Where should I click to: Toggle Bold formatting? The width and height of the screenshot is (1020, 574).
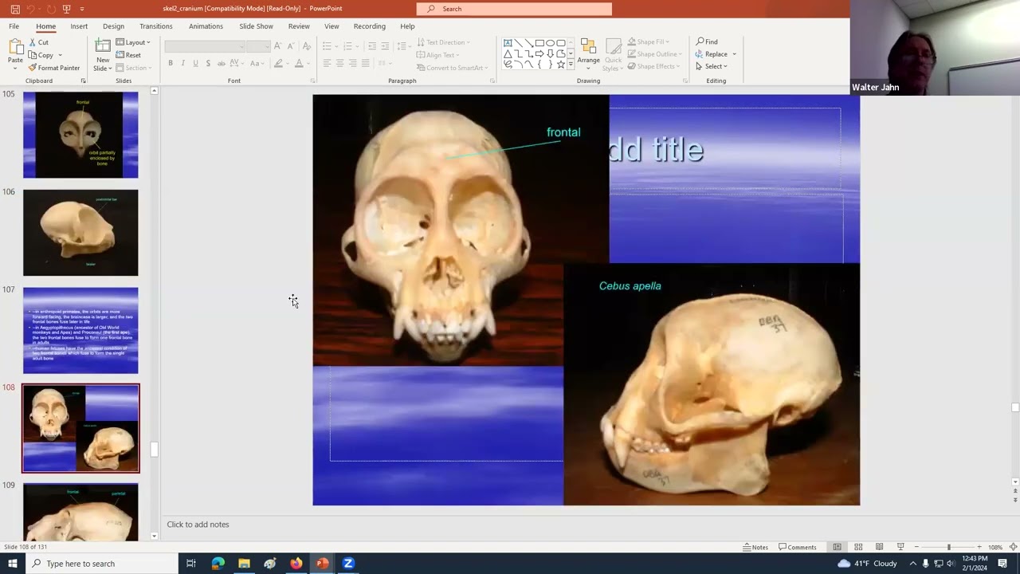[170, 63]
